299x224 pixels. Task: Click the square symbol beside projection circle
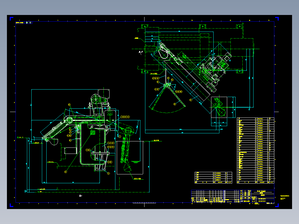(30, 22)
